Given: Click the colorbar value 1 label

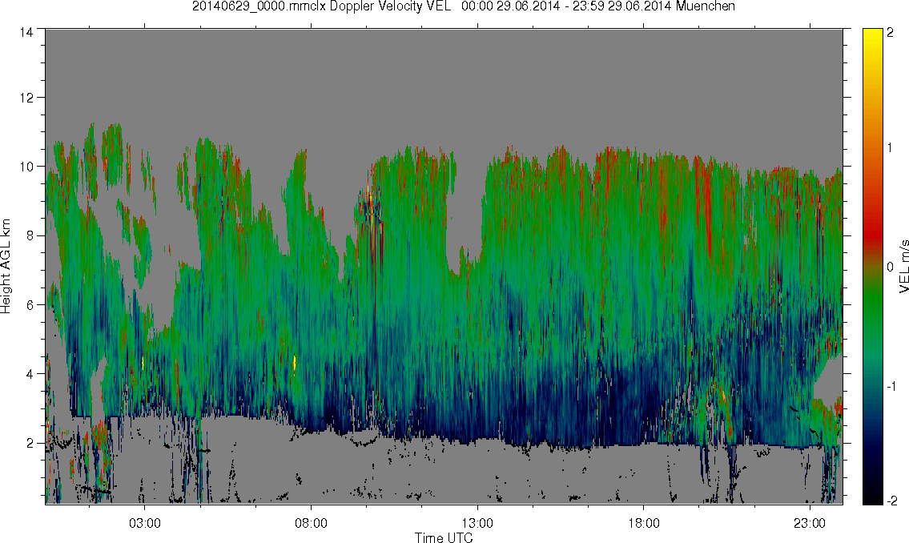Looking at the screenshot, I should click(x=891, y=148).
